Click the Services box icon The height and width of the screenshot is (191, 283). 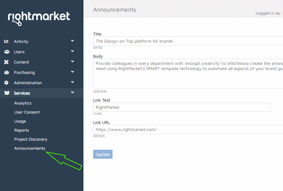(6, 93)
